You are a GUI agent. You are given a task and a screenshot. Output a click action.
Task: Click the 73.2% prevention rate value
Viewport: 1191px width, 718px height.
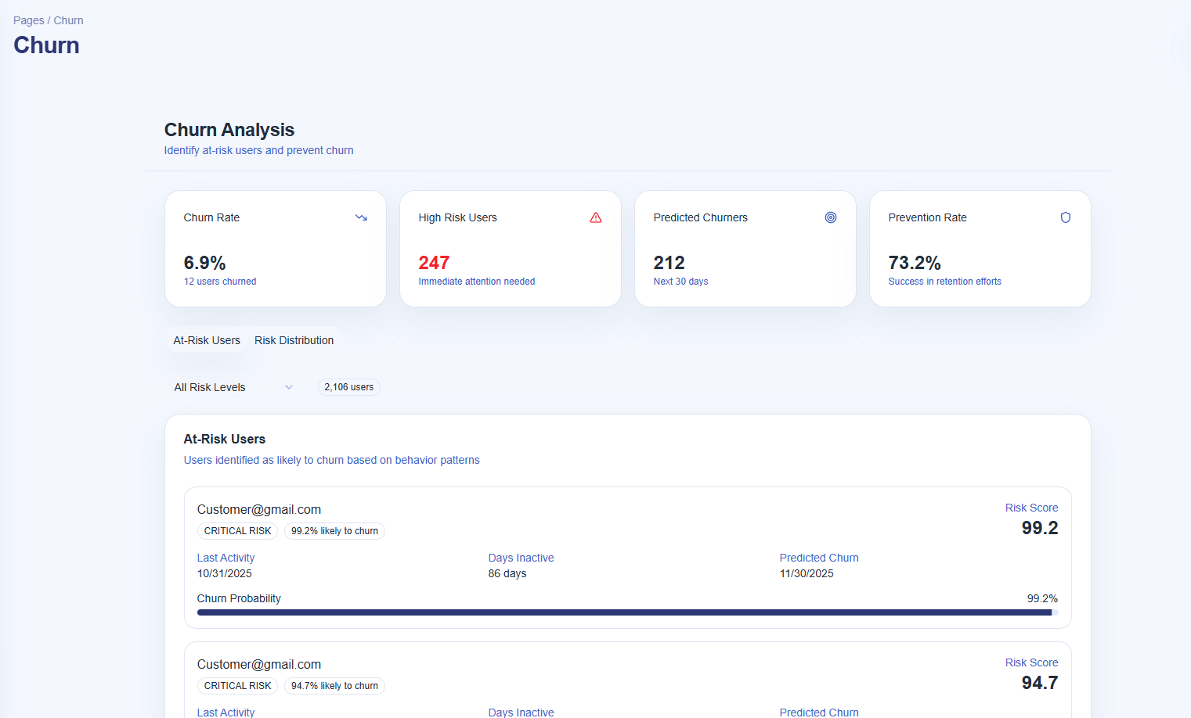point(914,263)
